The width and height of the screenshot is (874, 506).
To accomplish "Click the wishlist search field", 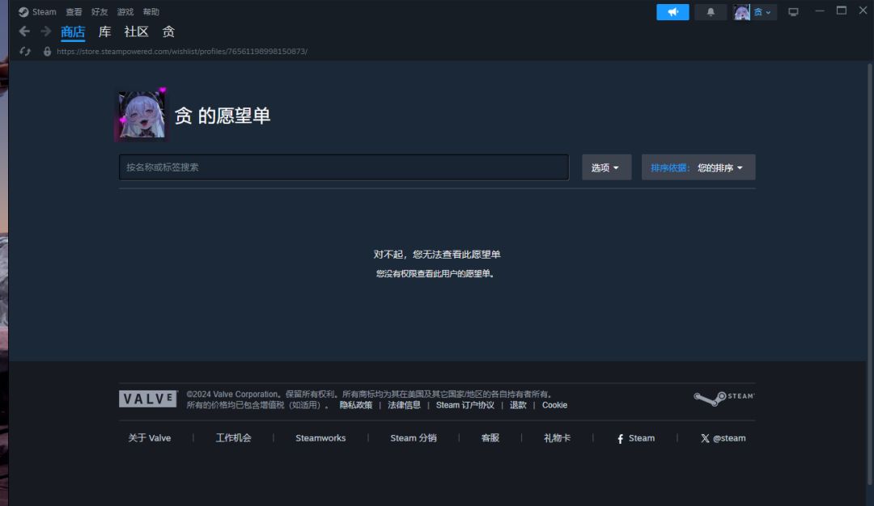I will (344, 167).
